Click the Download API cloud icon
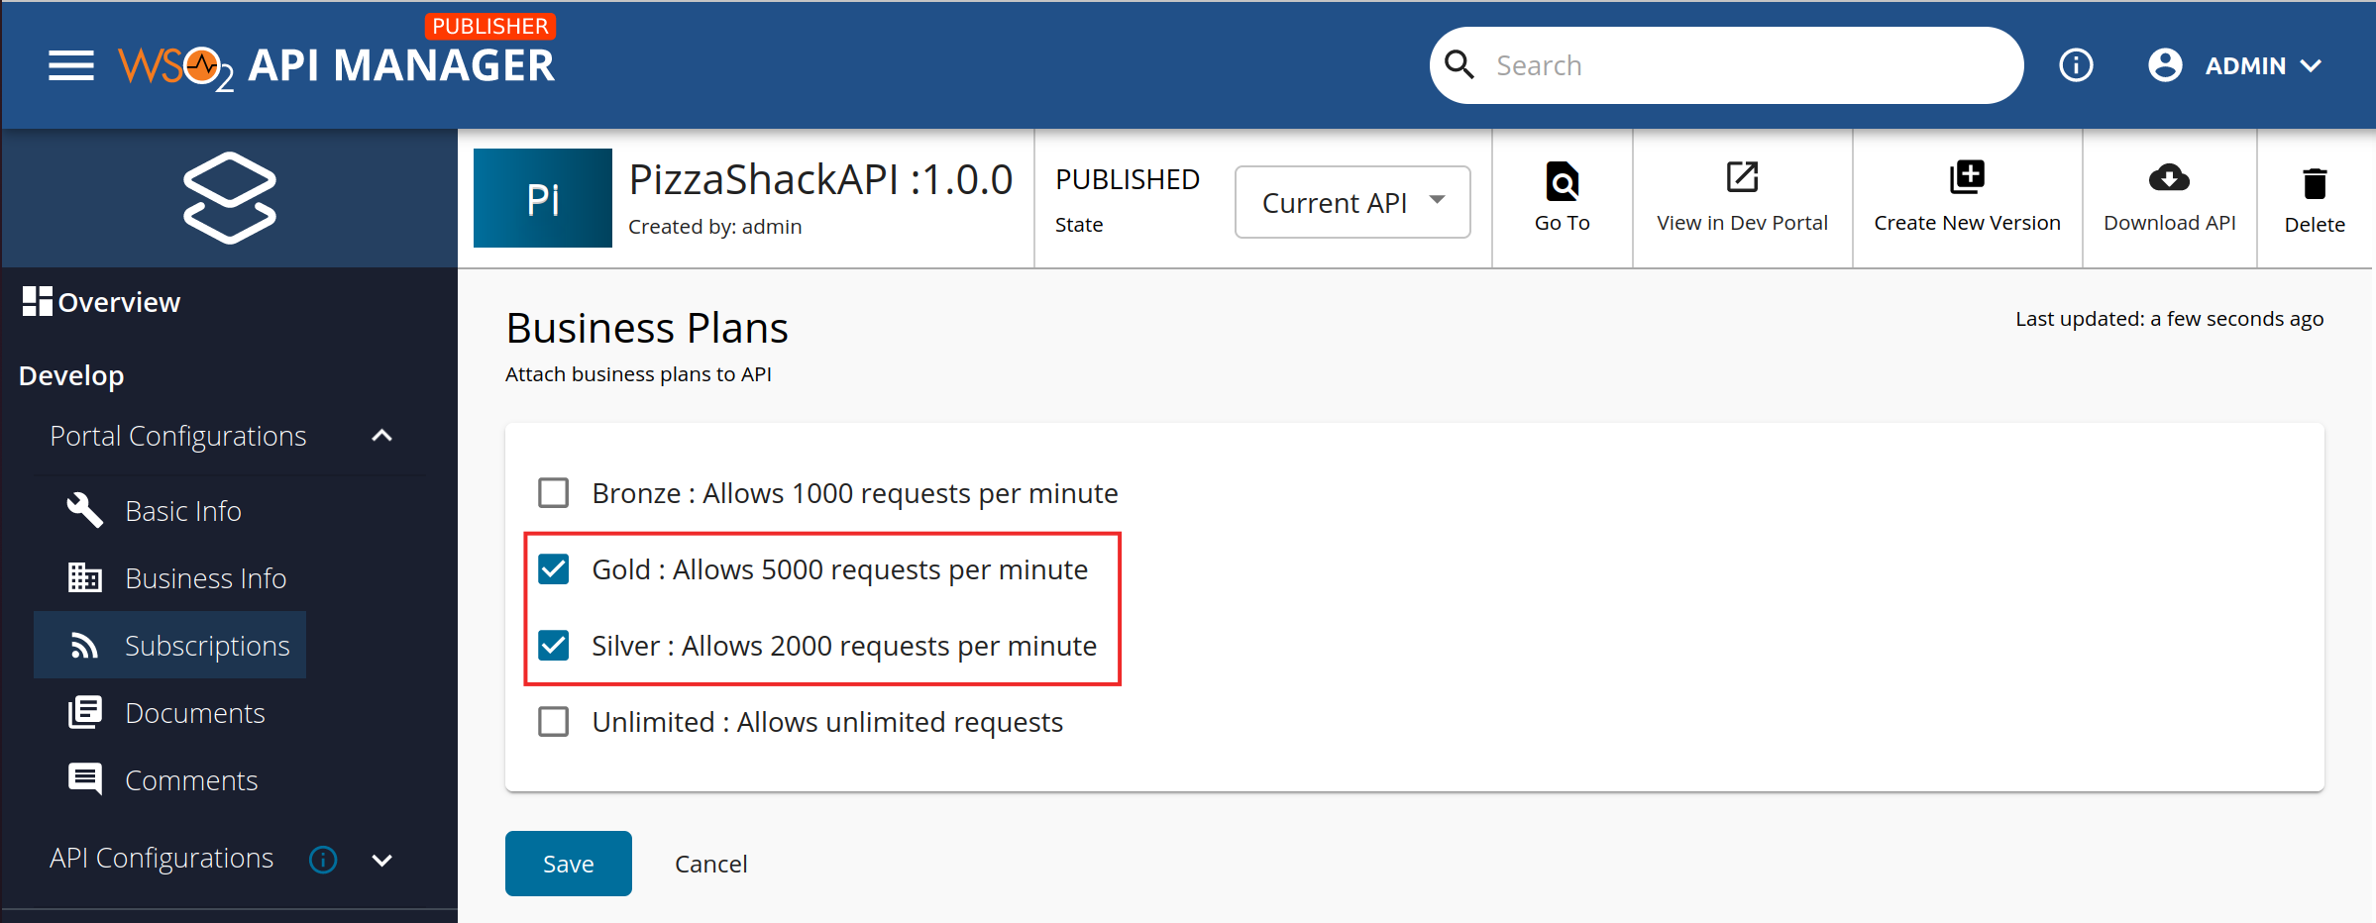 coord(2169,179)
